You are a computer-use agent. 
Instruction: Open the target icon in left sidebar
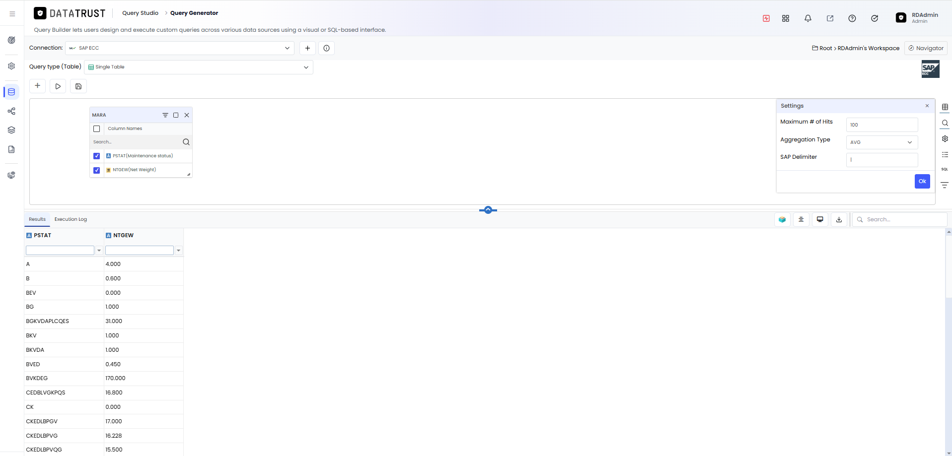(11, 40)
